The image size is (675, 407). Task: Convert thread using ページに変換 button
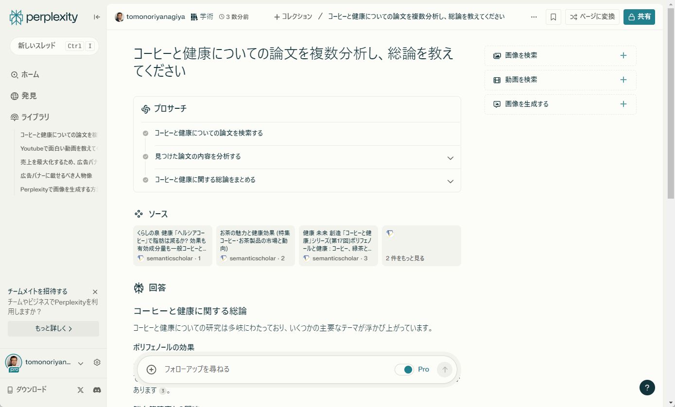(x=592, y=16)
